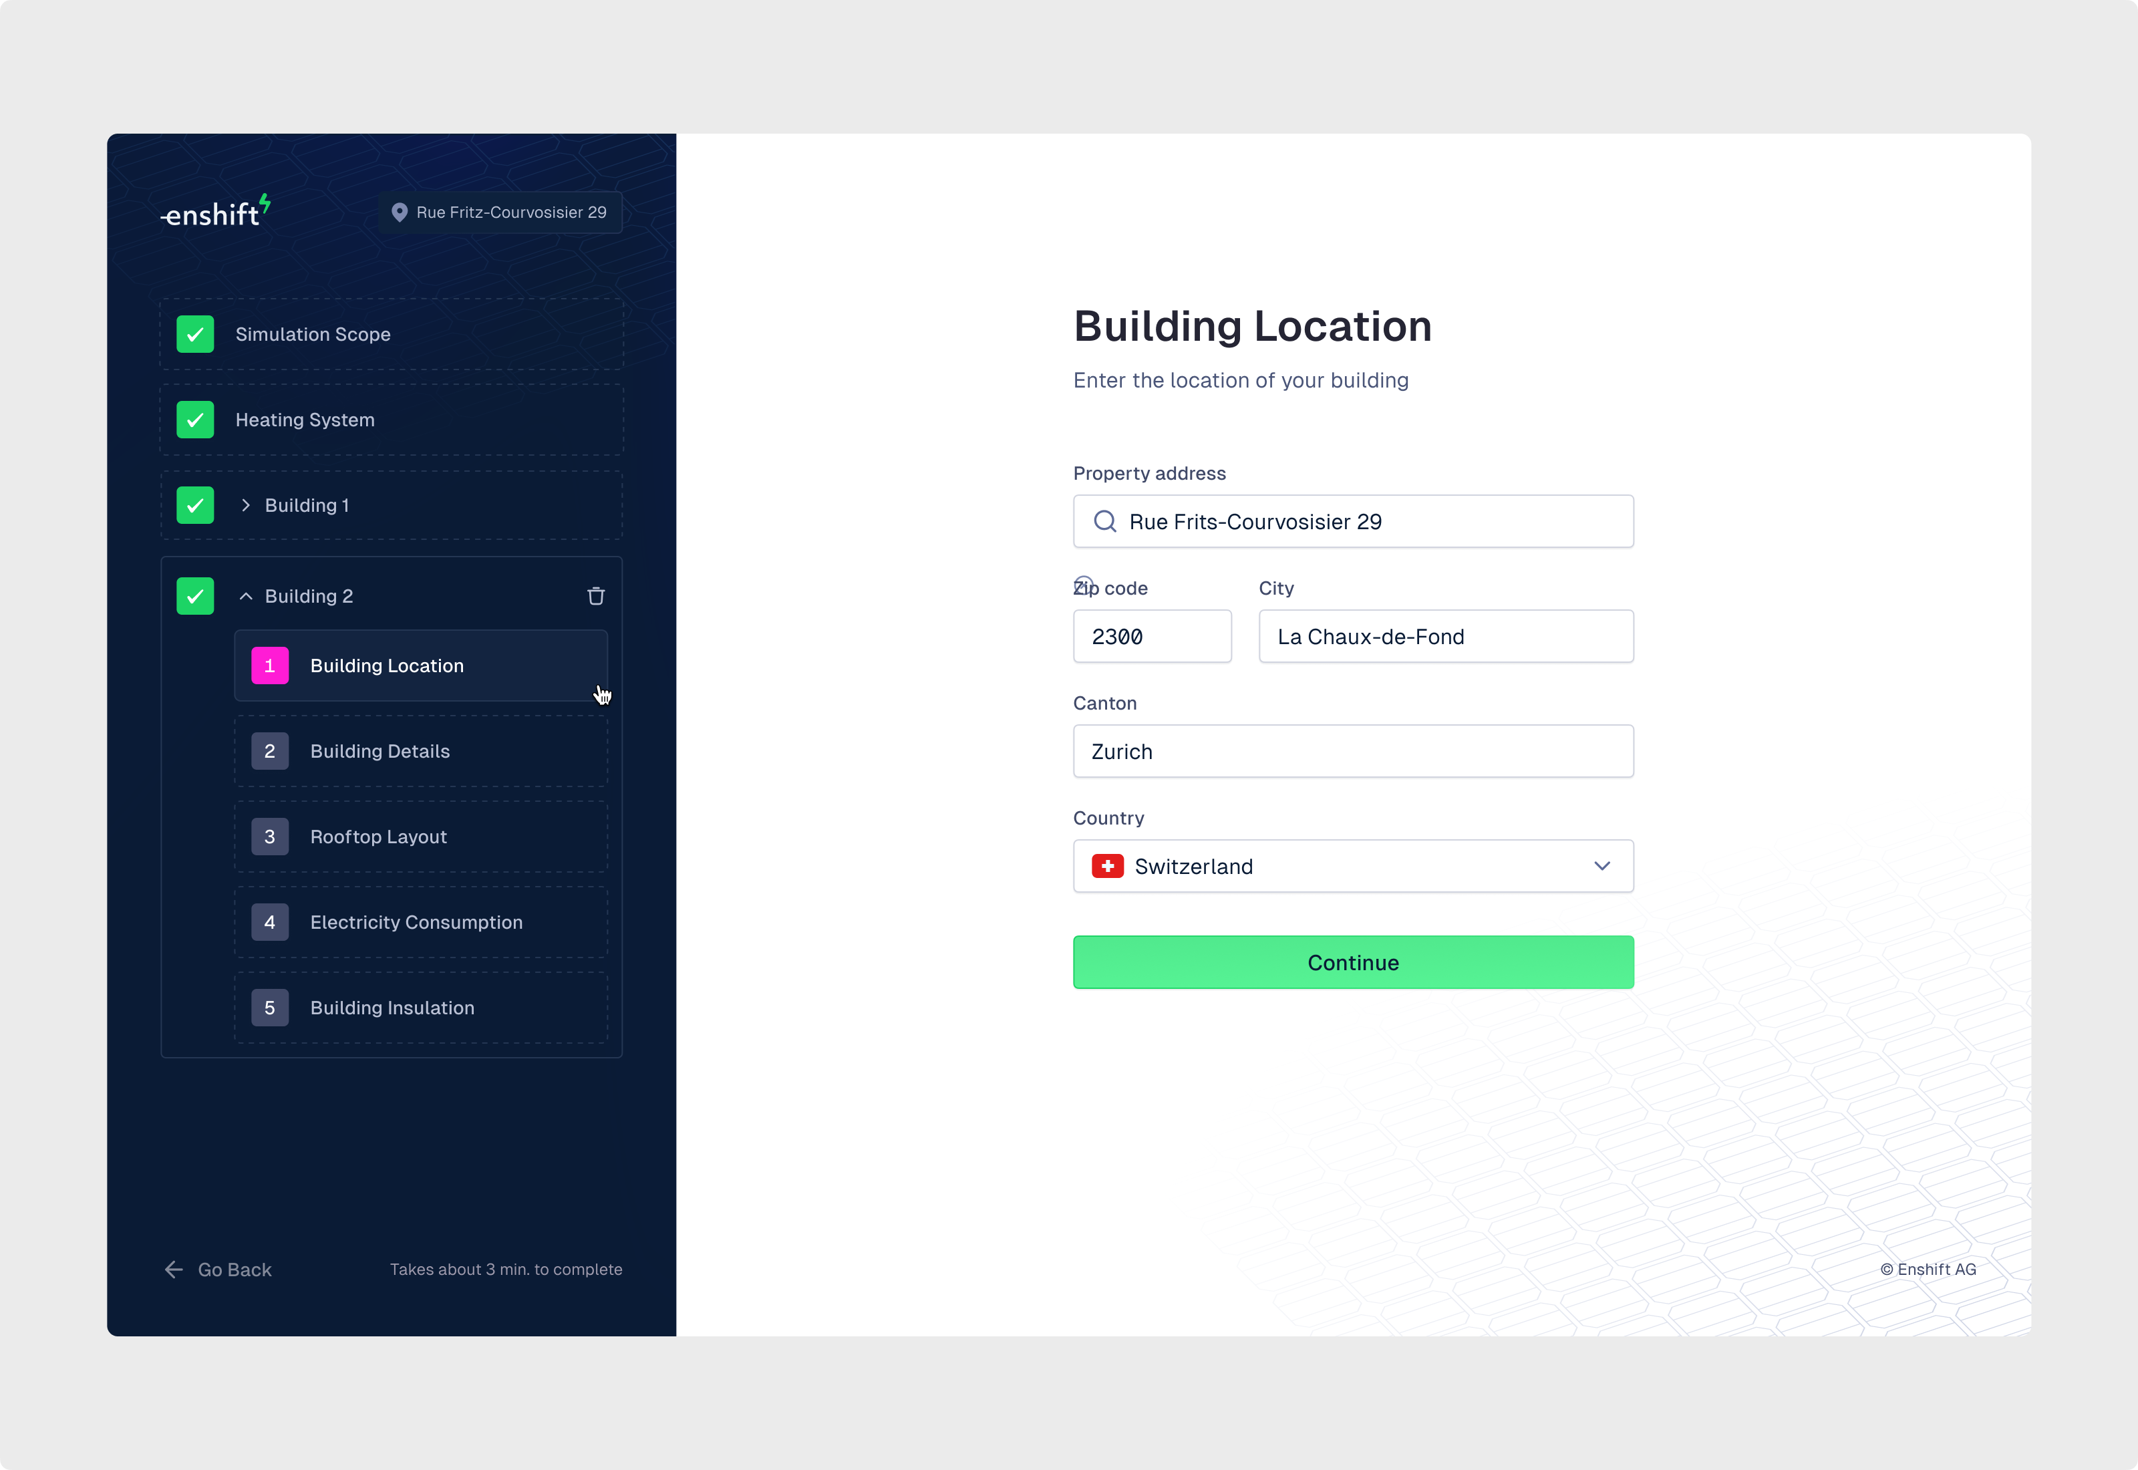Click the delete trash icon on Building 2
The width and height of the screenshot is (2138, 1470).
(595, 596)
